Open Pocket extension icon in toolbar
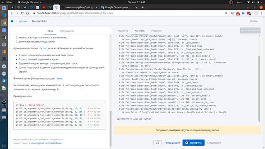The height and width of the screenshot is (149, 265). coord(233,13)
